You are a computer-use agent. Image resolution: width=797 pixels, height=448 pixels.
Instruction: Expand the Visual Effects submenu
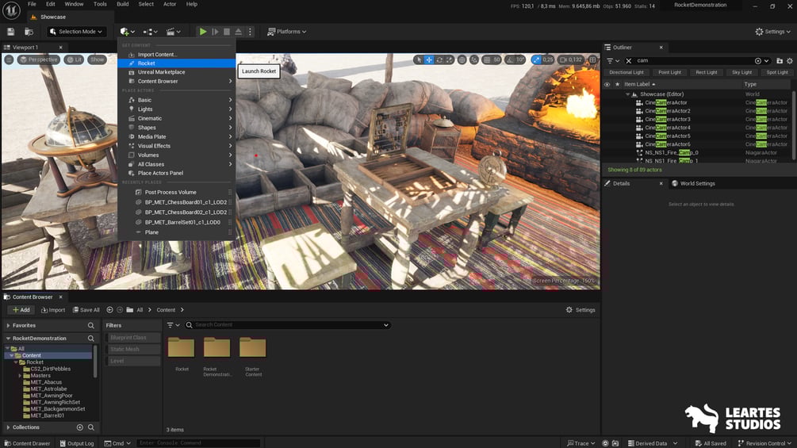coord(176,146)
